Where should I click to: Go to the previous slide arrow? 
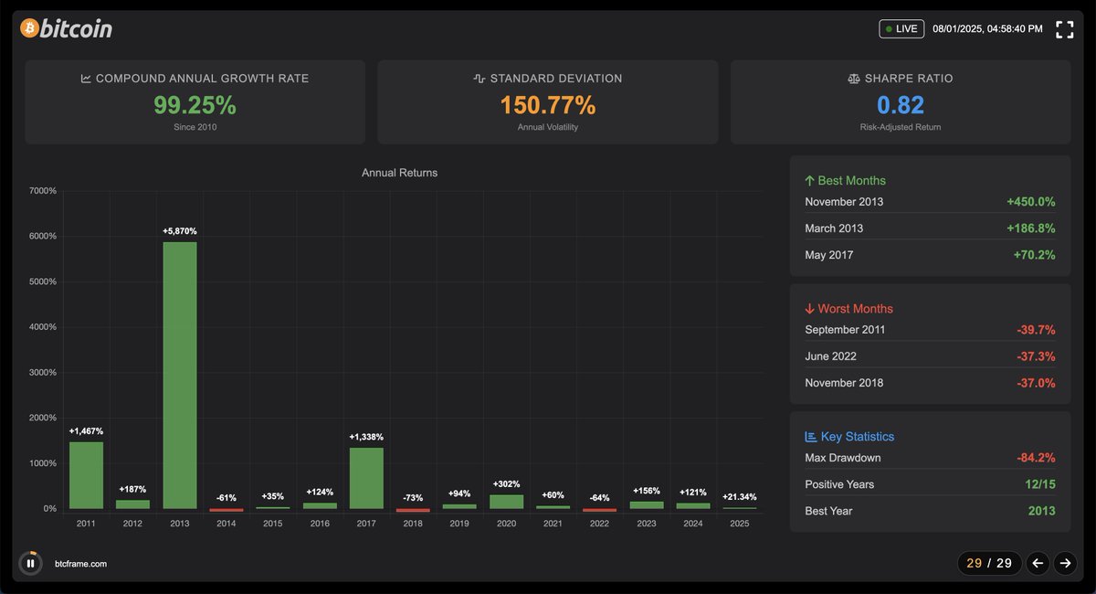coord(1037,563)
